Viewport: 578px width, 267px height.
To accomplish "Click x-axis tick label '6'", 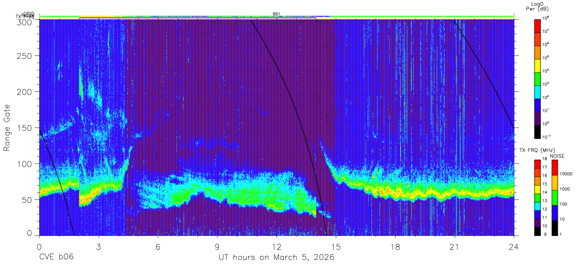I will [158, 247].
